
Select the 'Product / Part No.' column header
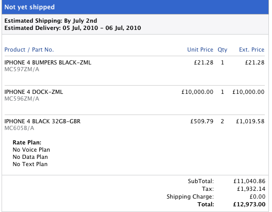pos(29,50)
